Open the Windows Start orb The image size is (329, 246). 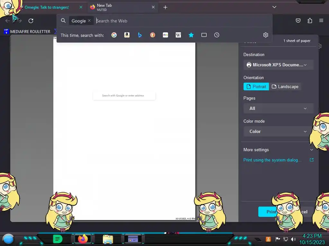tap(8, 239)
